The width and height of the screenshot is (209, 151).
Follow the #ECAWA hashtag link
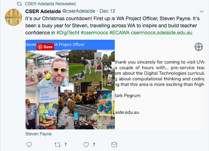click(120, 33)
